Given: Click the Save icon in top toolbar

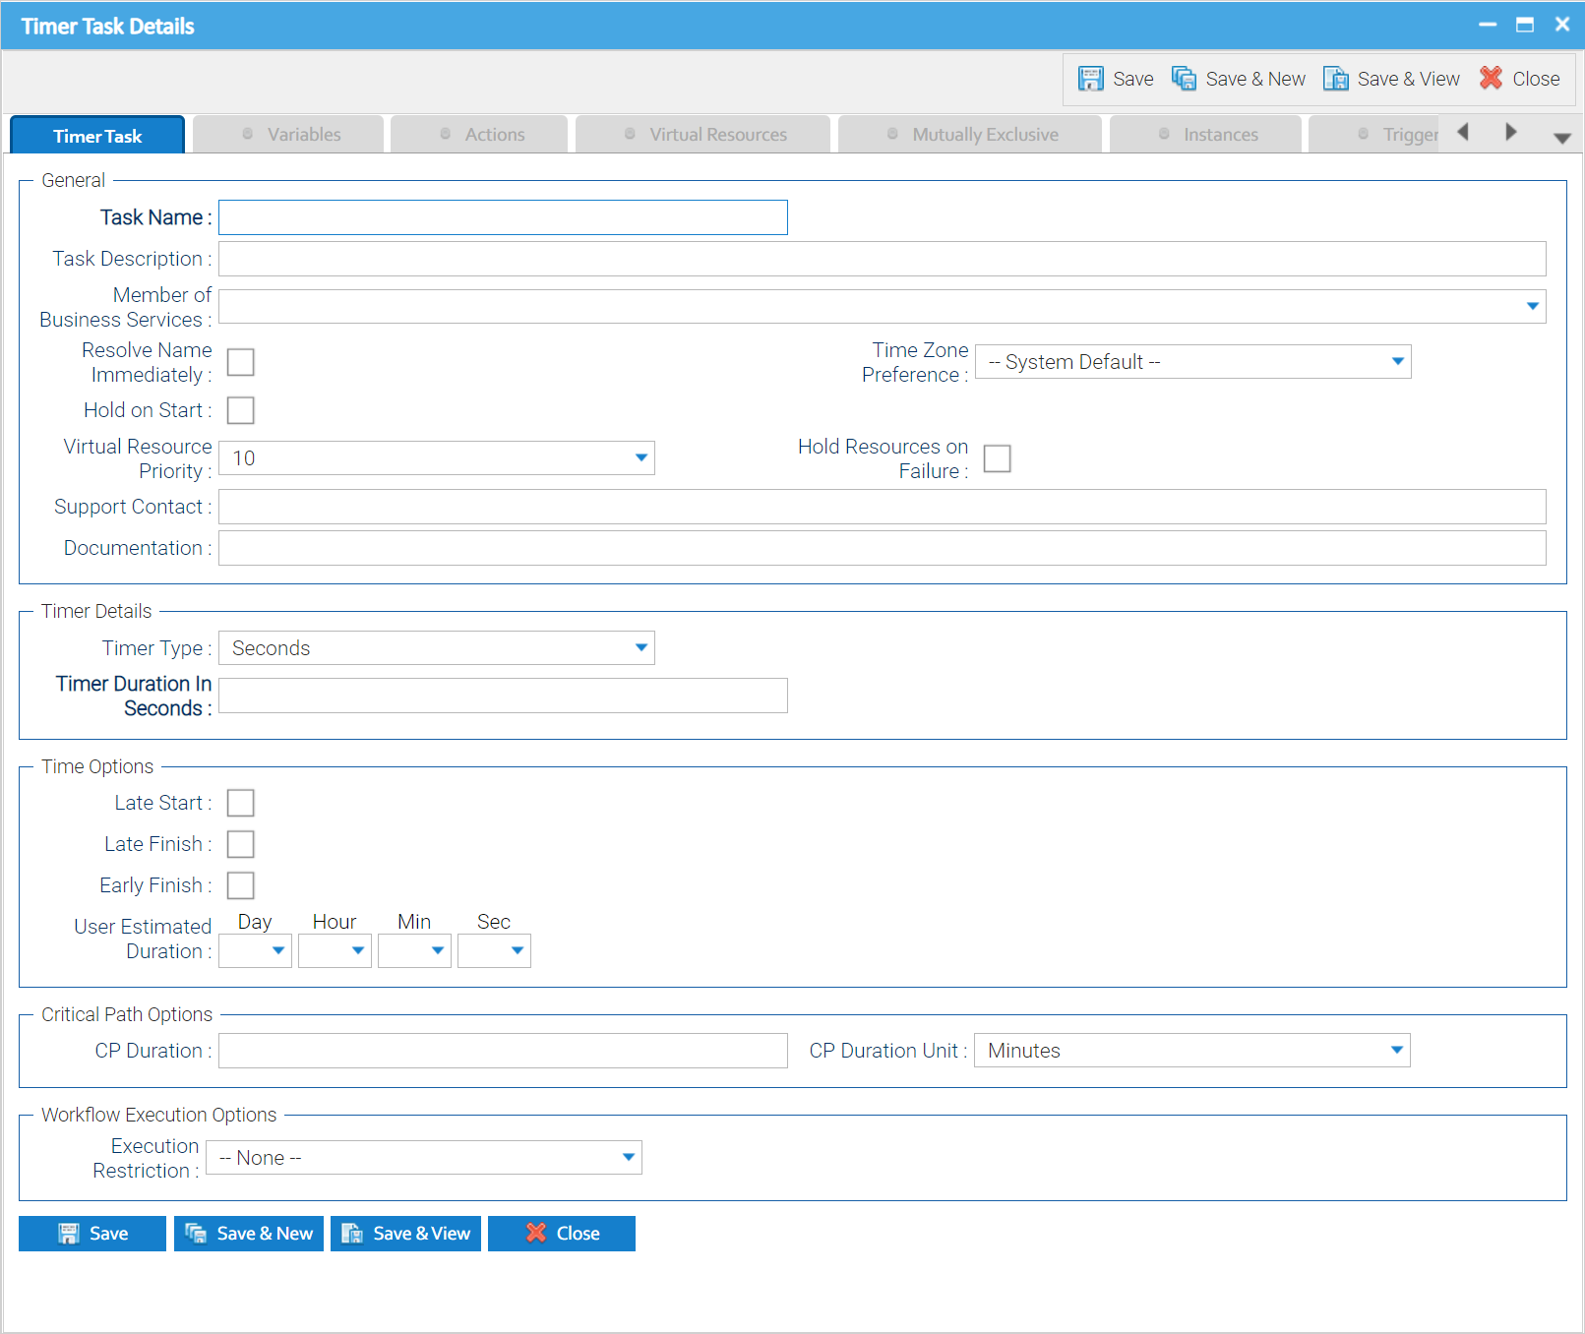Looking at the screenshot, I should (1090, 79).
